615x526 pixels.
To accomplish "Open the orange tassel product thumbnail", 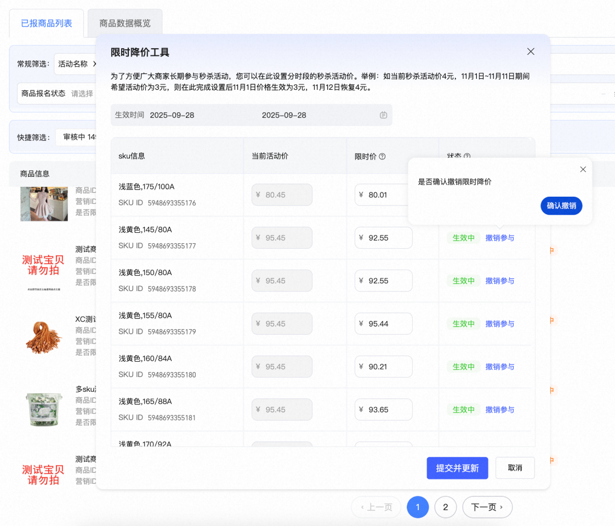I will 44,336.
